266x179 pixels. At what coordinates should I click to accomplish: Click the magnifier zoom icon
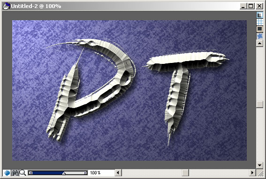[x=23, y=173]
